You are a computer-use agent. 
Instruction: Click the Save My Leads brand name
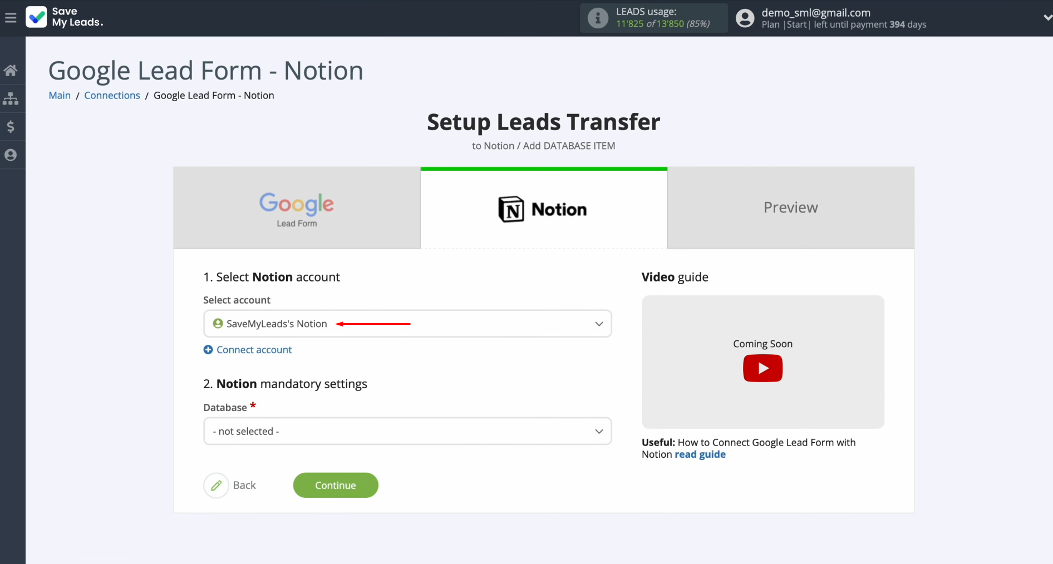click(x=77, y=17)
